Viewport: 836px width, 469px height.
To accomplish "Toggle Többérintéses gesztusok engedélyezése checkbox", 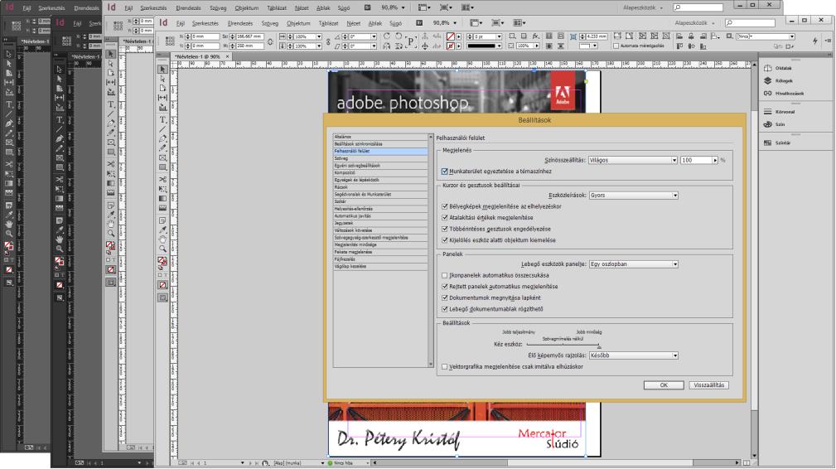I will click(445, 229).
